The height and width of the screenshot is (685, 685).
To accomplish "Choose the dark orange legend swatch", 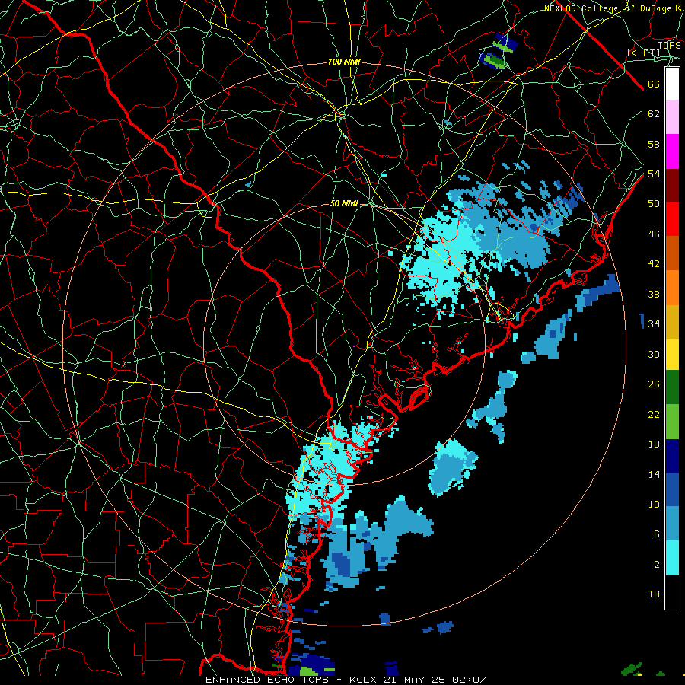I will click(672, 253).
